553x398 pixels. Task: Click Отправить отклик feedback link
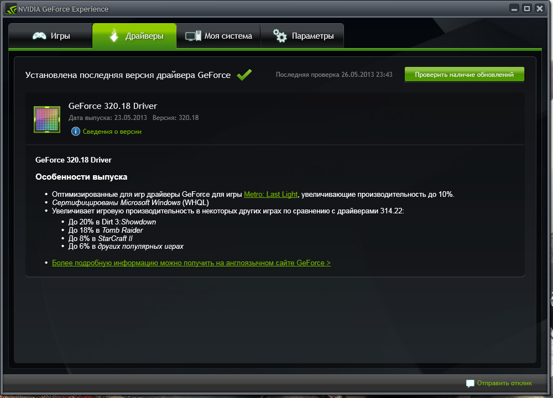pyautogui.click(x=504, y=383)
